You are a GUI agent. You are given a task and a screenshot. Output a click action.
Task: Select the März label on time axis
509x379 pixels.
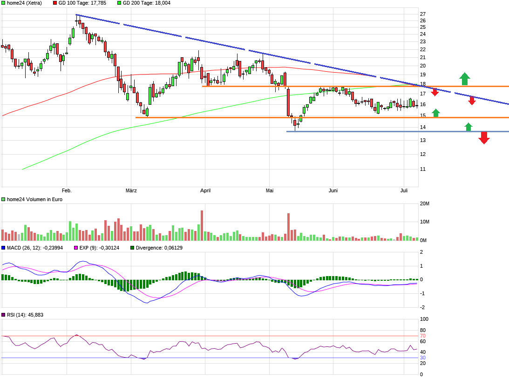131,190
